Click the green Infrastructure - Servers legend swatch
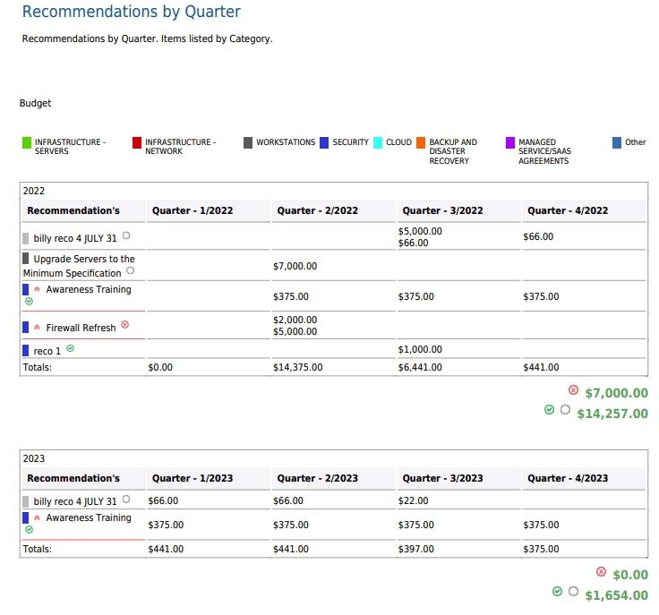Image resolution: width=659 pixels, height=615 pixels. pos(27,142)
